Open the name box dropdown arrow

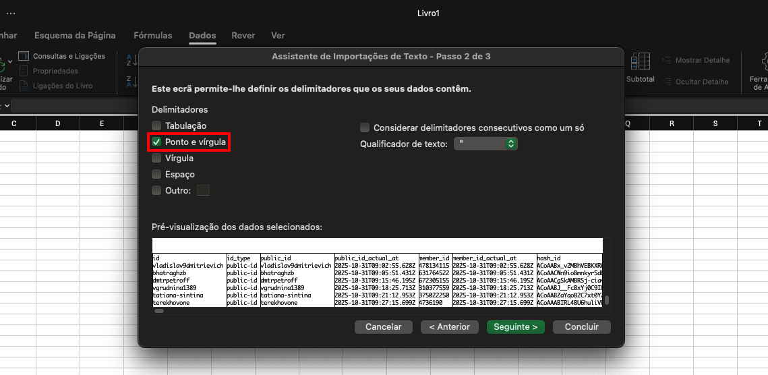pos(6,106)
